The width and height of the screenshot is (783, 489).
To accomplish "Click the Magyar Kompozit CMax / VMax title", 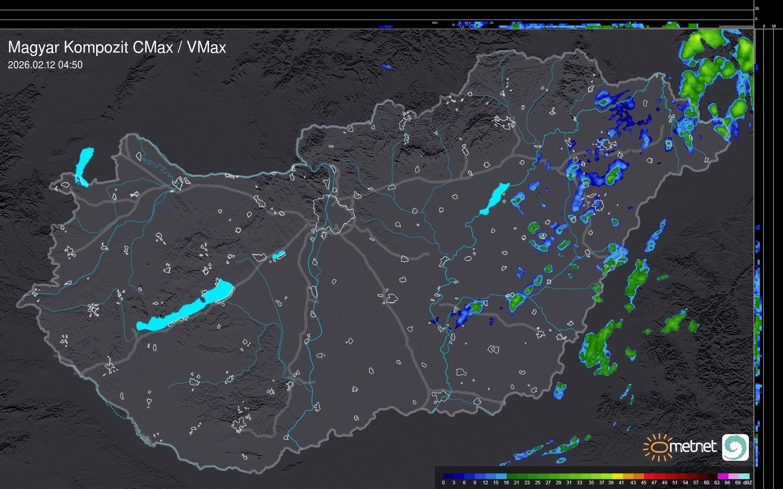I will point(117,47).
